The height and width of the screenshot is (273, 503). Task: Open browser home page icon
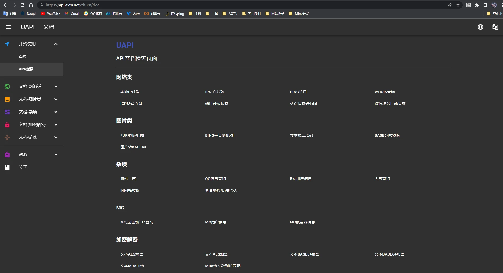pyautogui.click(x=31, y=5)
